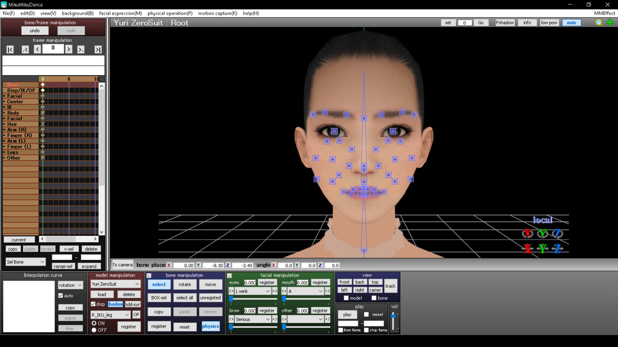The image size is (618, 347).
Task: Click the physics button
Action: [211, 326]
